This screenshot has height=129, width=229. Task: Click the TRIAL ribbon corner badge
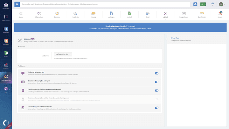[9, 126]
